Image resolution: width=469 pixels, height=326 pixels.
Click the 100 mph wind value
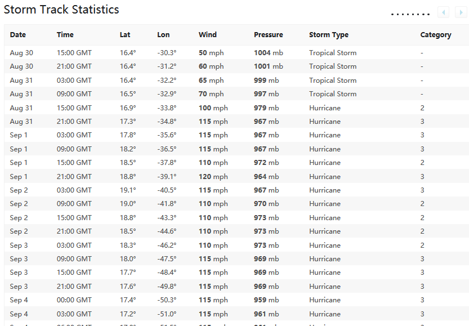click(x=213, y=108)
